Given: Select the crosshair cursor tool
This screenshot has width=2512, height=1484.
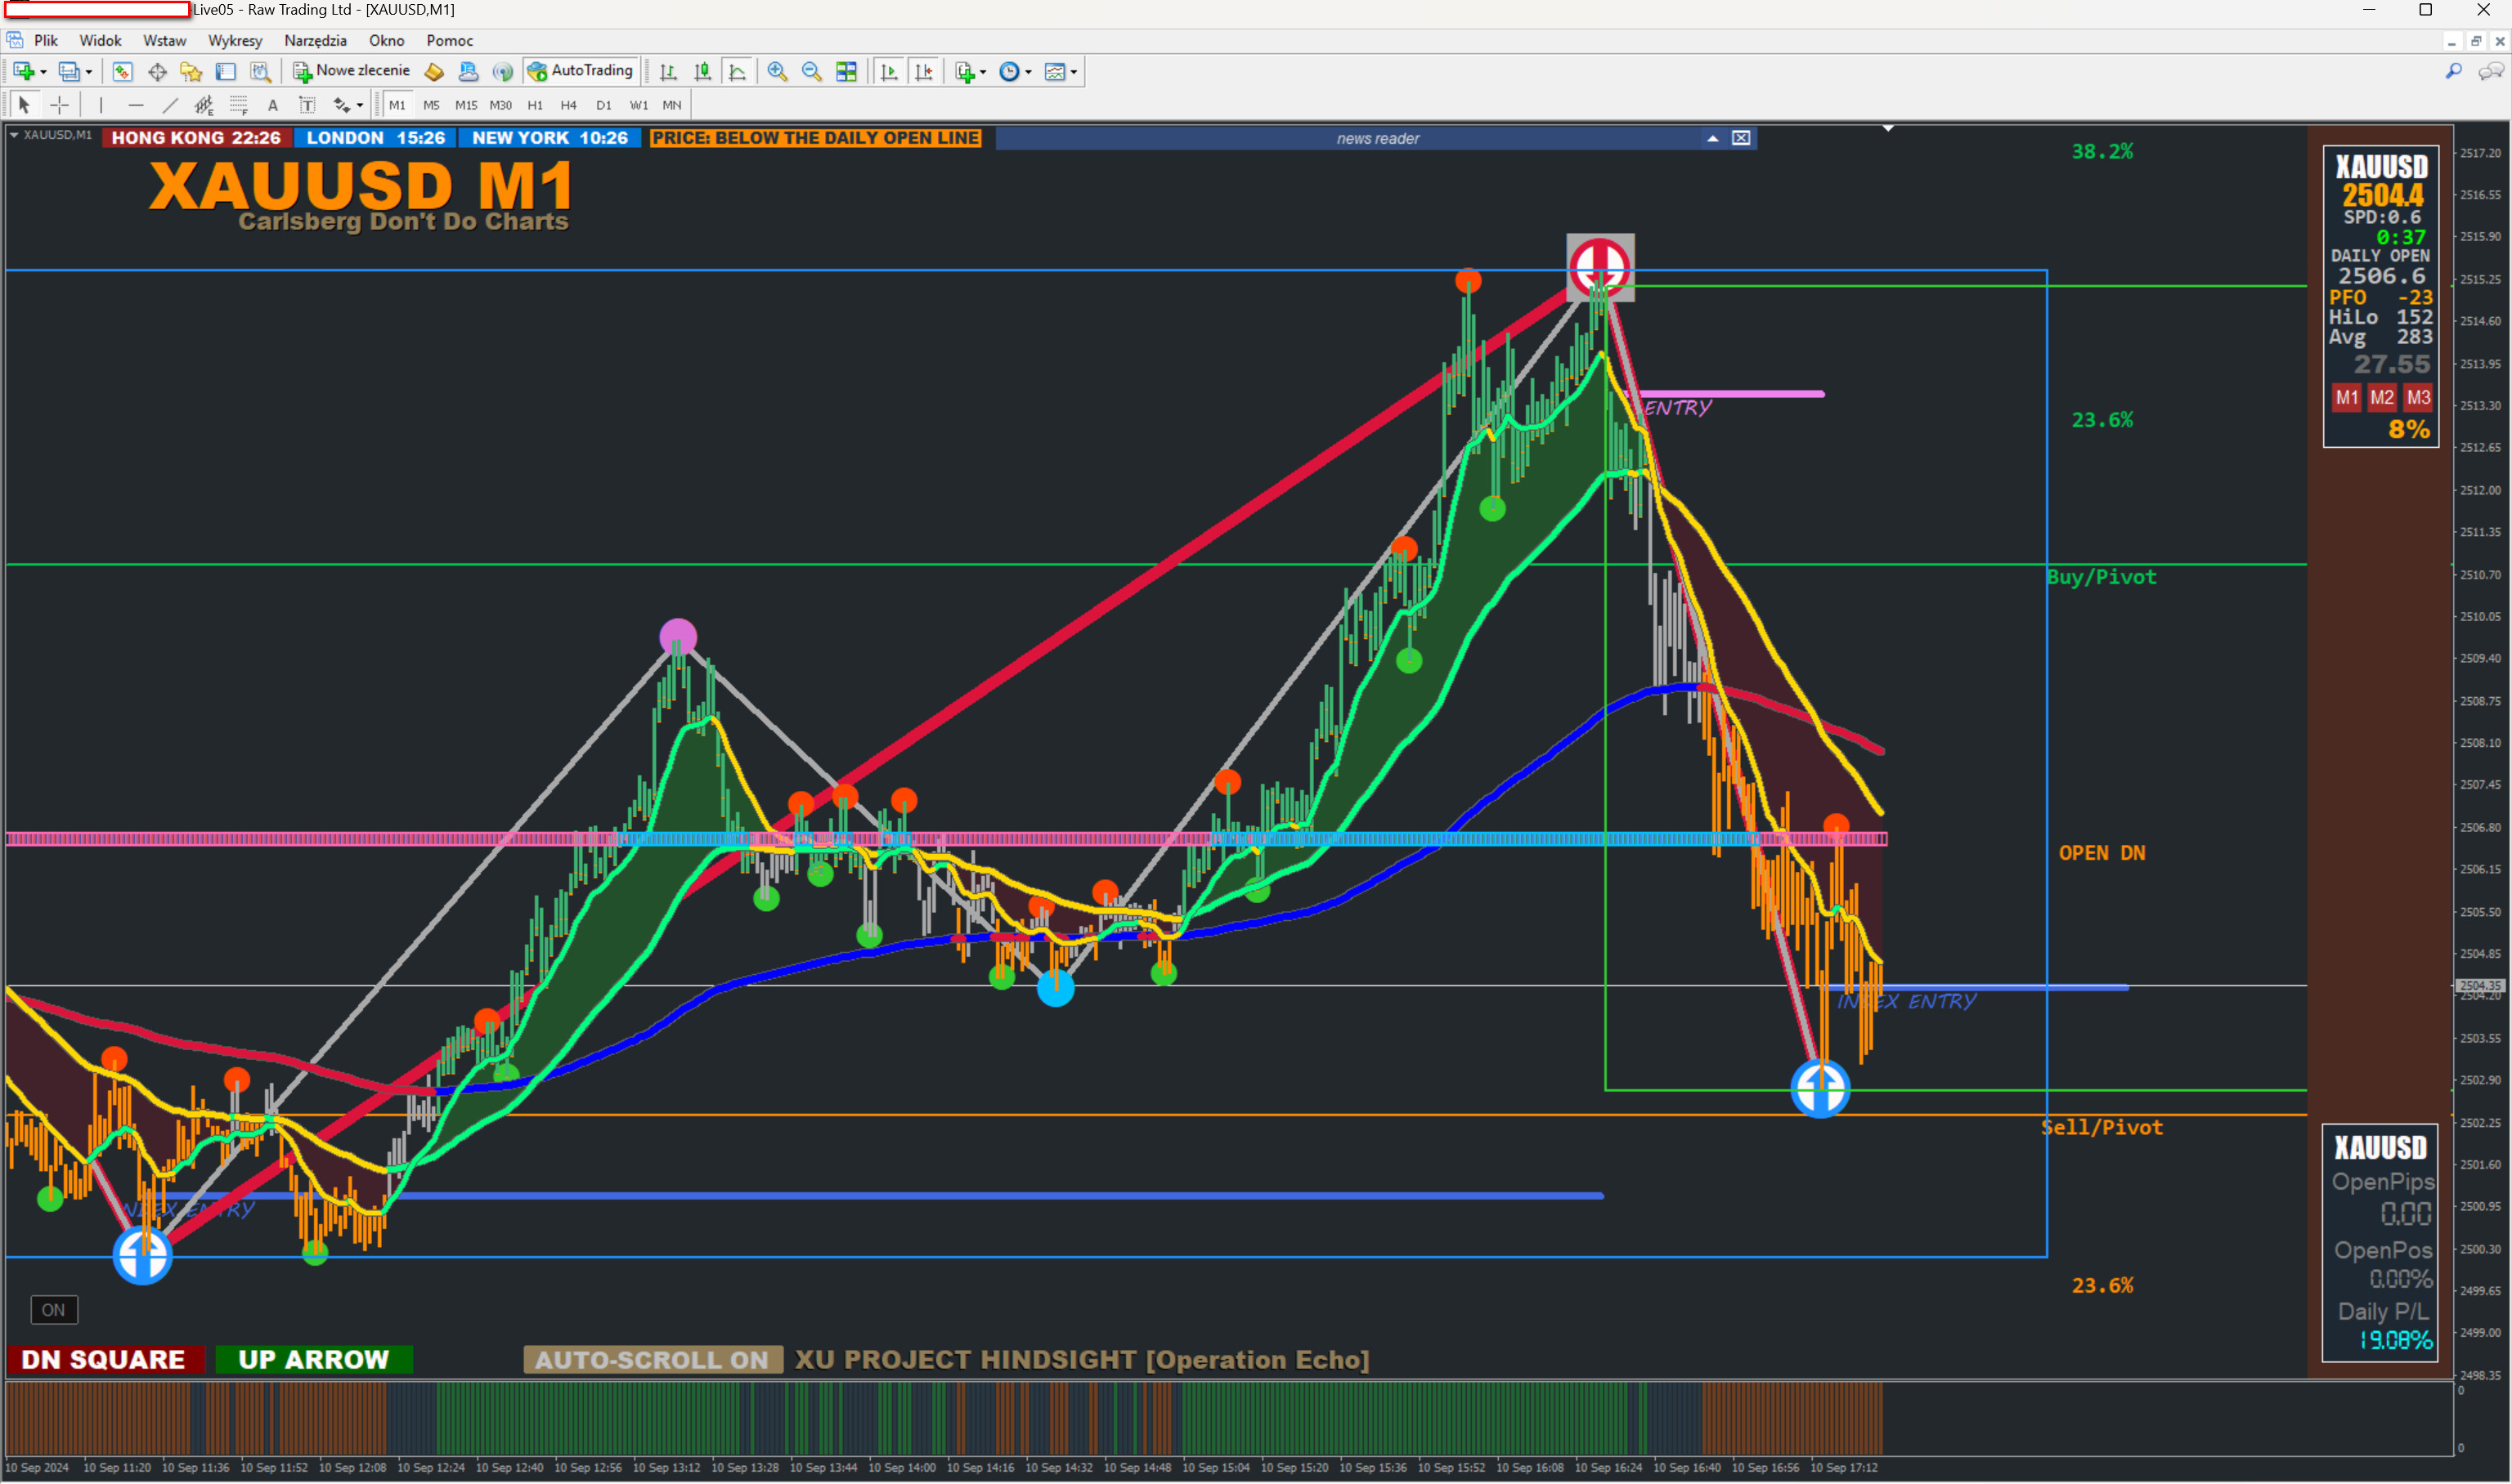Looking at the screenshot, I should pos(60,105).
